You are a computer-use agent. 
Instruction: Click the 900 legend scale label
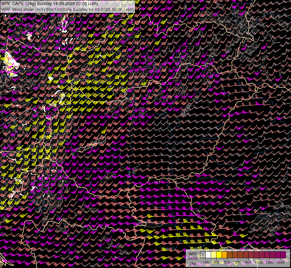point(248,262)
